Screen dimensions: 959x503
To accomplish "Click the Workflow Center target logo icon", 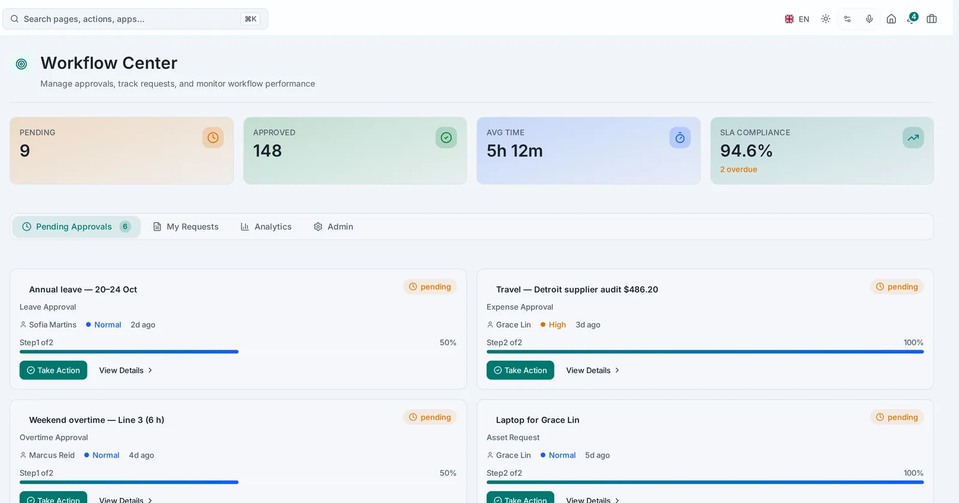I will coord(22,64).
